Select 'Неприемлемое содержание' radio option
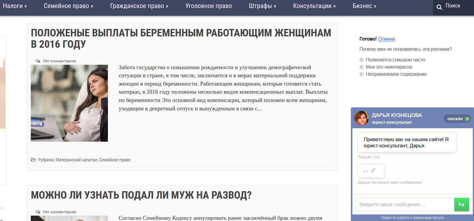 click(362, 74)
